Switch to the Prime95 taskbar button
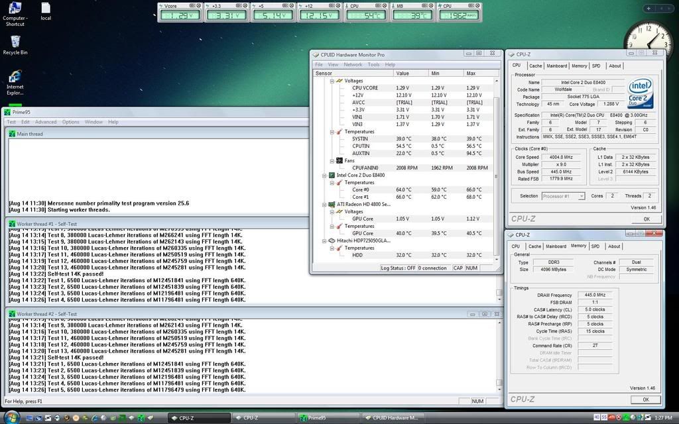This screenshot has height=424, width=679. click(x=327, y=418)
